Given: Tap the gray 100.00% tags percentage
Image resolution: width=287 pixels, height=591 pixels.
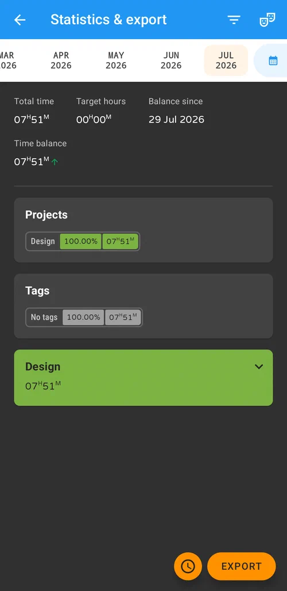Looking at the screenshot, I should tap(83, 317).
